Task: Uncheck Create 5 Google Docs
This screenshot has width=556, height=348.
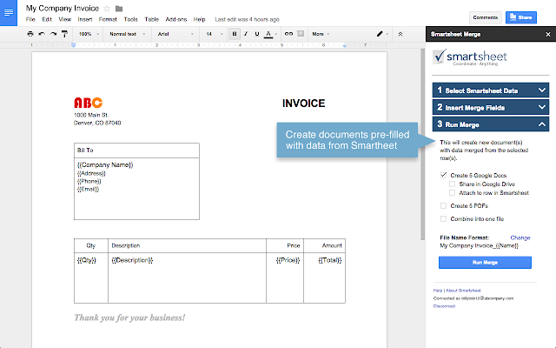Action: coord(443,175)
